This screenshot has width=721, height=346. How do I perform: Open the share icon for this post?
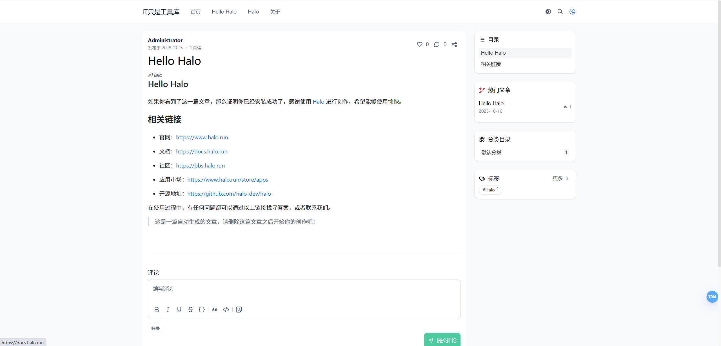pyautogui.click(x=455, y=44)
